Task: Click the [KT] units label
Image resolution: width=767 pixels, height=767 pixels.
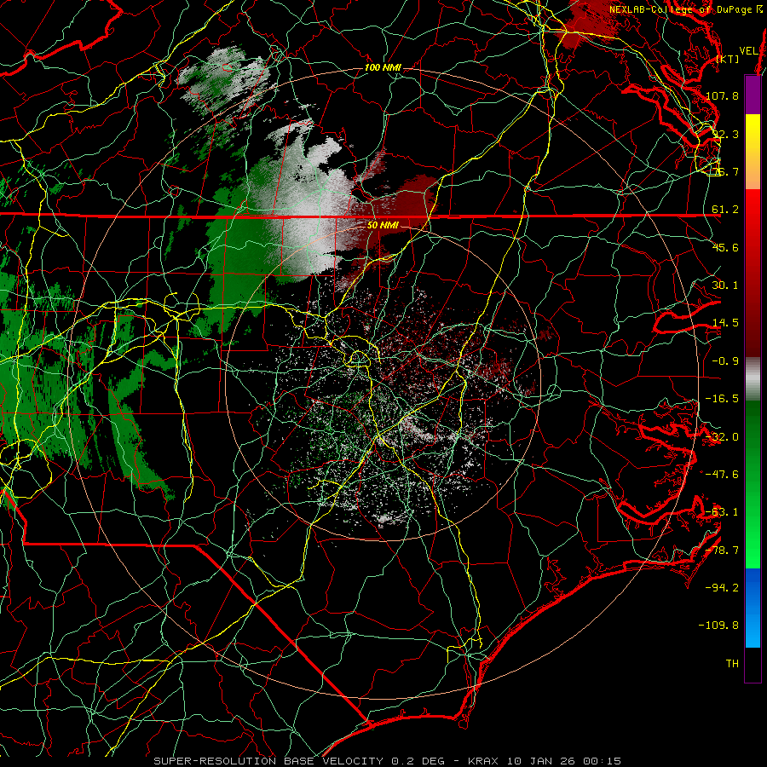Action: coord(727,59)
